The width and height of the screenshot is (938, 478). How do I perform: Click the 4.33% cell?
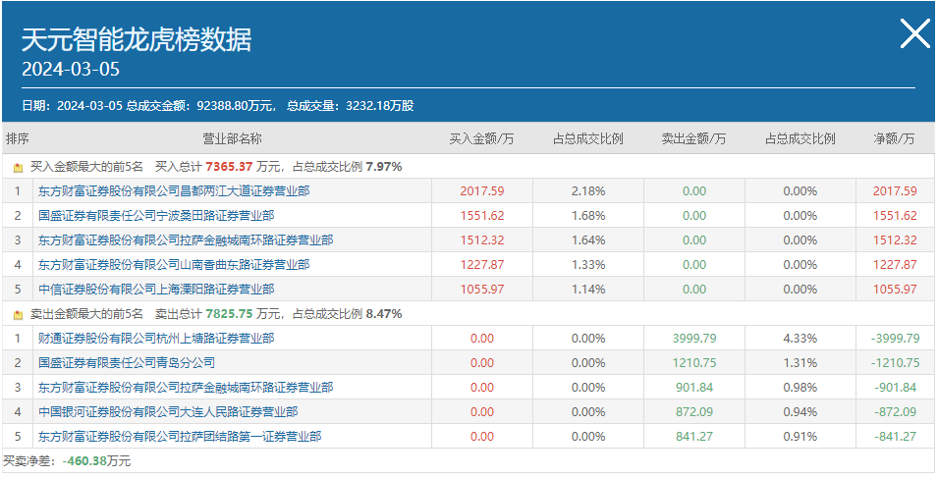tap(800, 339)
